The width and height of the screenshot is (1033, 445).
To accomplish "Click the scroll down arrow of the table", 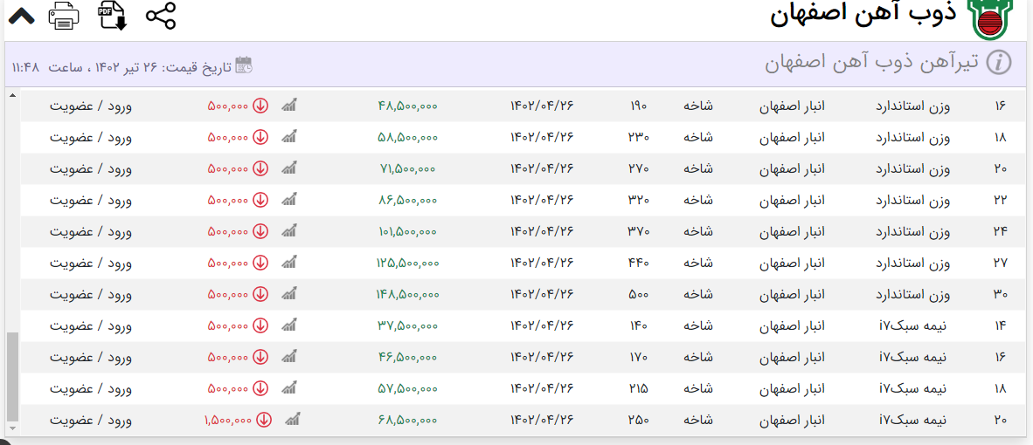I will click(12, 428).
